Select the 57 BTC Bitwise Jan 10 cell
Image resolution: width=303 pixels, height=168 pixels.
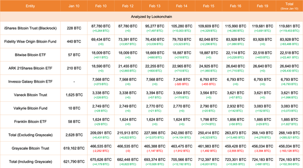(x=74, y=55)
